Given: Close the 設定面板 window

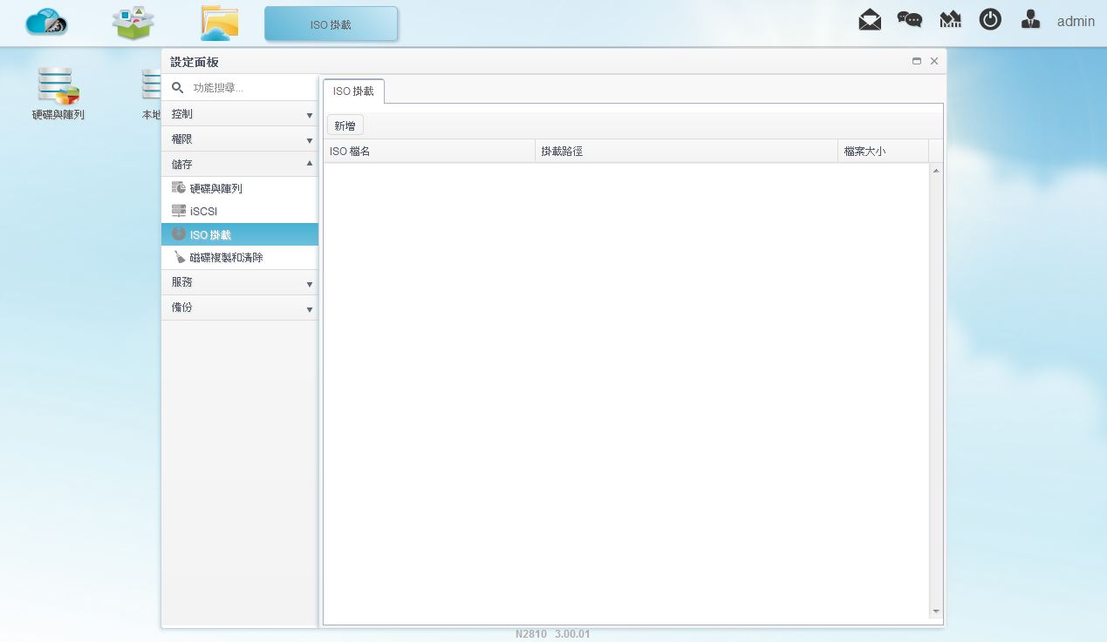Looking at the screenshot, I should pos(934,62).
